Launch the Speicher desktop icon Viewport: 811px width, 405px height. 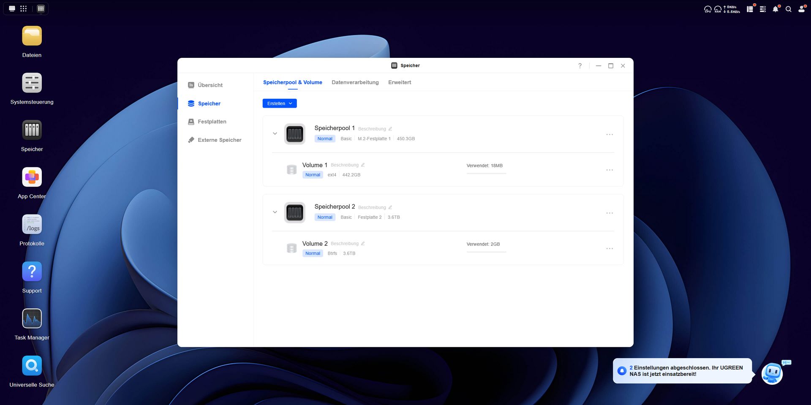click(32, 130)
